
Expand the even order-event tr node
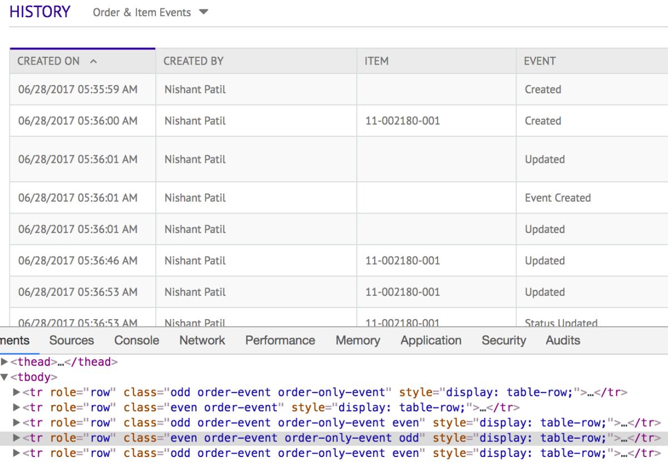pos(16,408)
